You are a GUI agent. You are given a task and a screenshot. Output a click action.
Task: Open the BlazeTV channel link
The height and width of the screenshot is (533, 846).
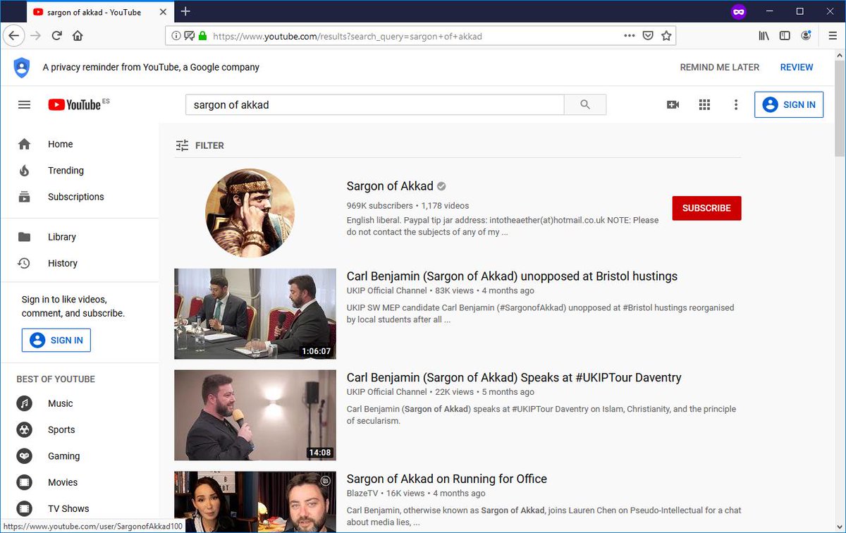[x=363, y=494]
